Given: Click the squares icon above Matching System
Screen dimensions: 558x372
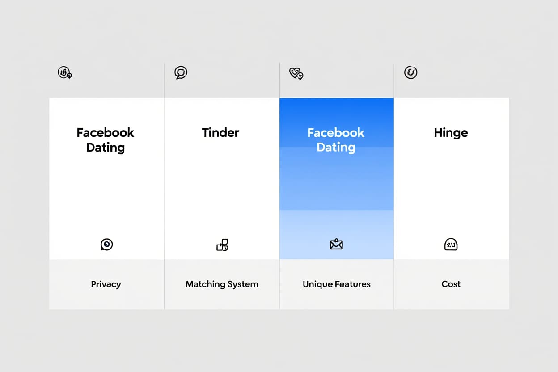Looking at the screenshot, I should (222, 245).
